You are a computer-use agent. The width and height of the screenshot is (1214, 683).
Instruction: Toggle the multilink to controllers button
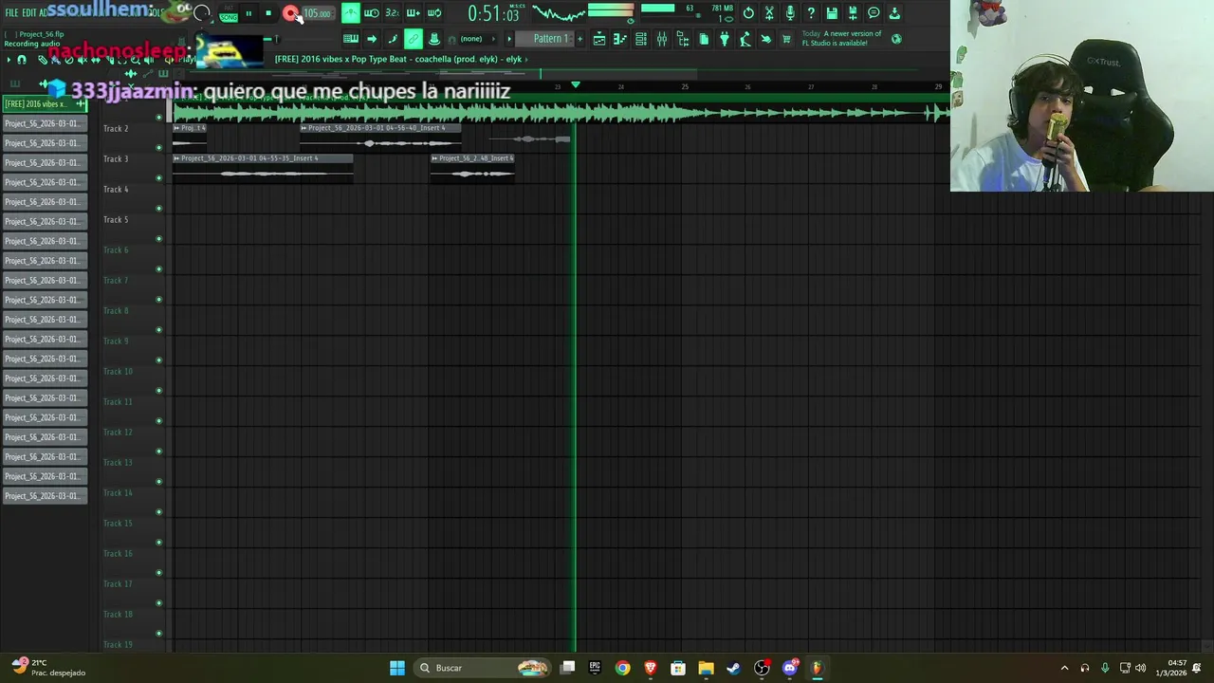tap(434, 39)
